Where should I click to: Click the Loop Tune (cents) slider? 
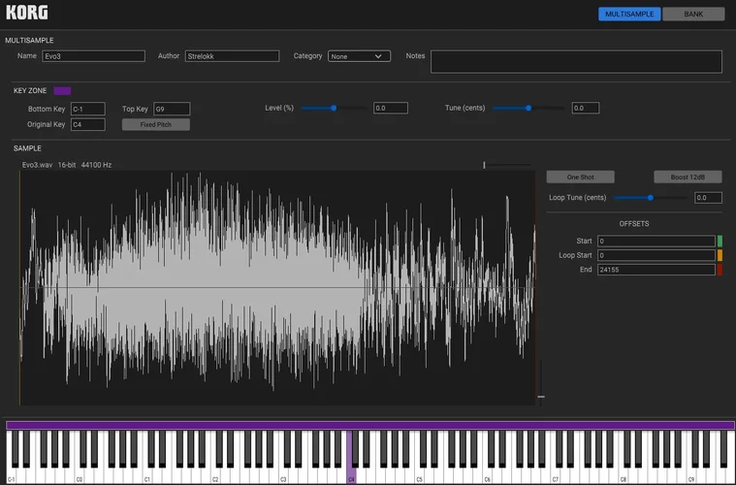[651, 197]
